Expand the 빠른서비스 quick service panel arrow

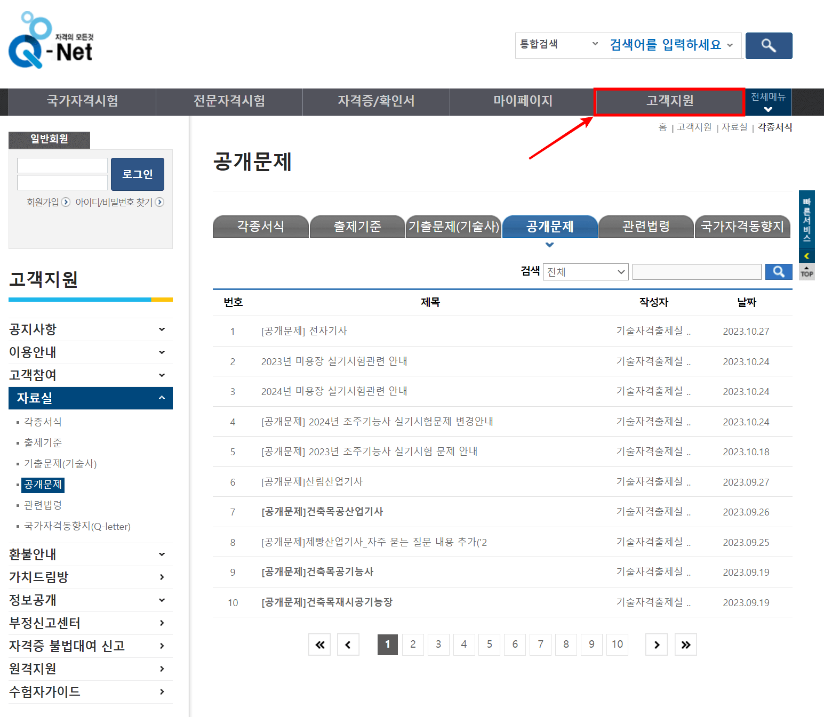(807, 256)
